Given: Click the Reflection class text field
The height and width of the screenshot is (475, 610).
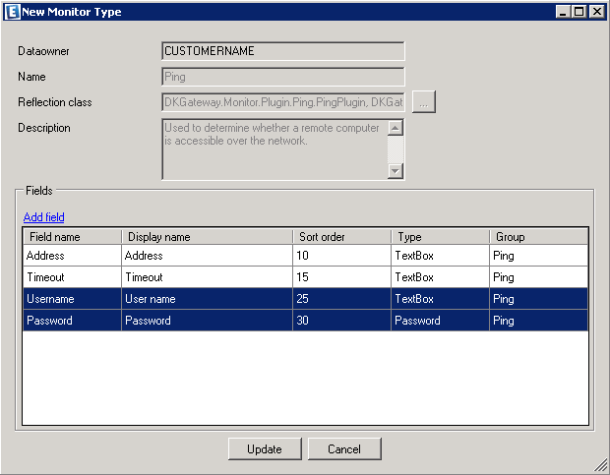Looking at the screenshot, I should point(282,101).
